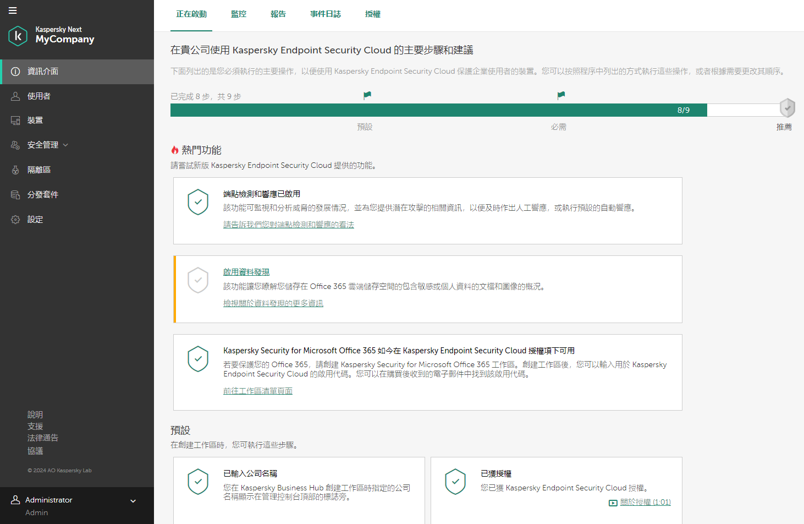The width and height of the screenshot is (804, 524).
Task: Follow the 前往工作區清單頁面 link
Action: (258, 391)
